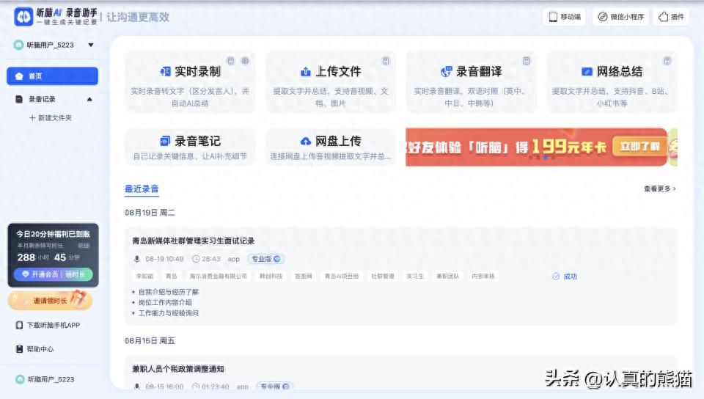
Task: Collapse the 录音记录 section arrow
Action: click(89, 99)
